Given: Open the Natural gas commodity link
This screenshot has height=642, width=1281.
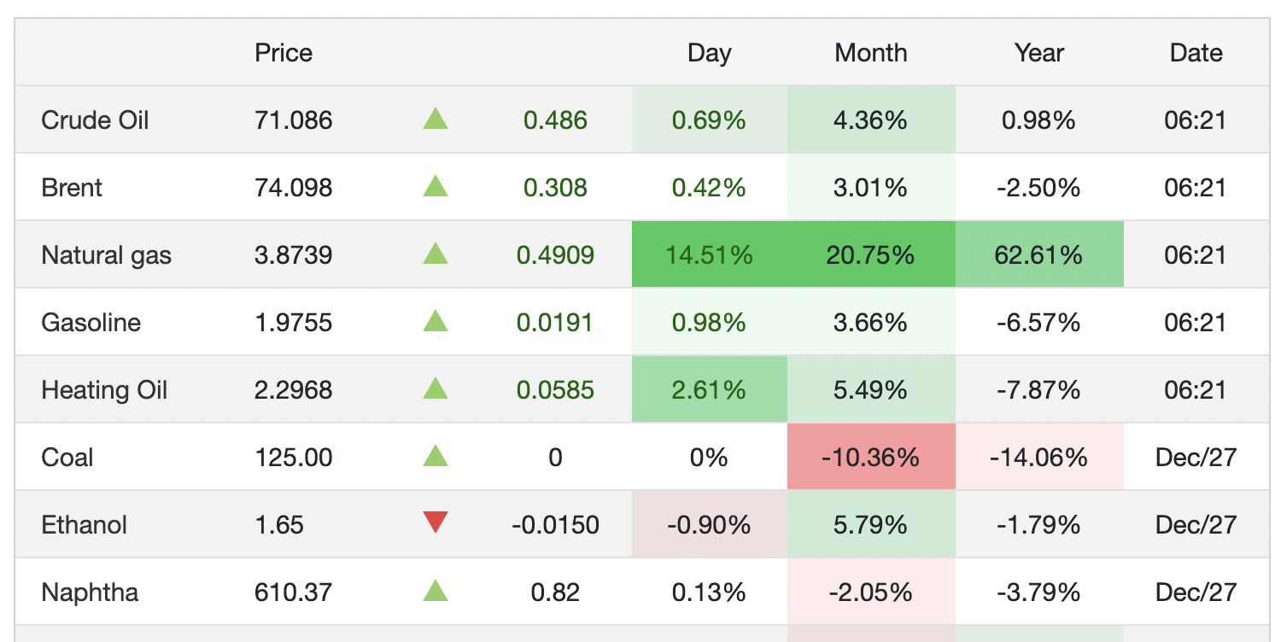Looking at the screenshot, I should click(x=106, y=254).
